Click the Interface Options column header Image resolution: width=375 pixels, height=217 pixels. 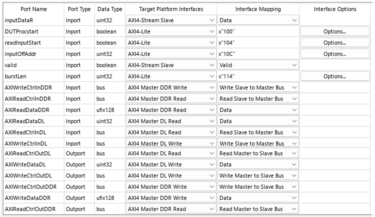point(335,9)
